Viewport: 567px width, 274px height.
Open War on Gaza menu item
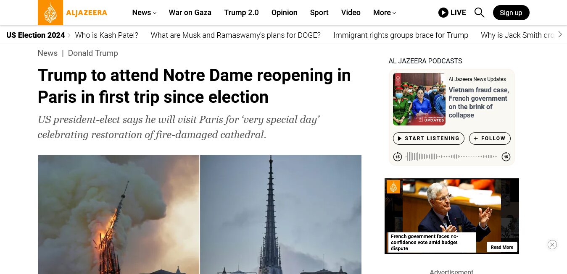pyautogui.click(x=190, y=13)
